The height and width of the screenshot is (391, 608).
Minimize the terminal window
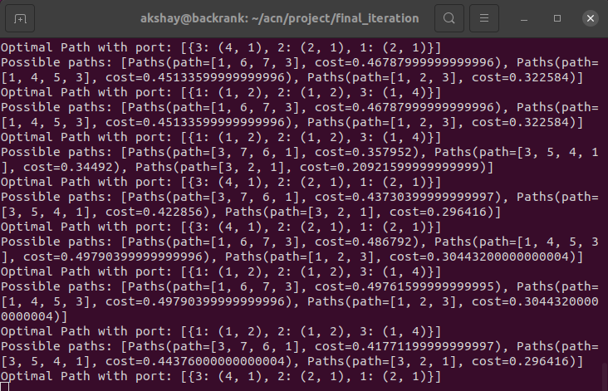524,18
